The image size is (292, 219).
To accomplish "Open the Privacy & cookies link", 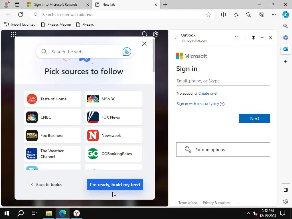I will click(x=216, y=203).
